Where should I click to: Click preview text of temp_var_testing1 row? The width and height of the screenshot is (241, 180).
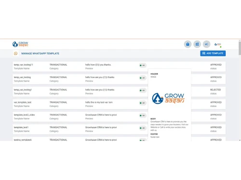[100, 90]
